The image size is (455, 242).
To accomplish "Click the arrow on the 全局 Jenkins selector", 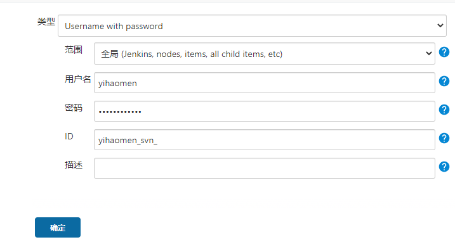I will click(428, 53).
